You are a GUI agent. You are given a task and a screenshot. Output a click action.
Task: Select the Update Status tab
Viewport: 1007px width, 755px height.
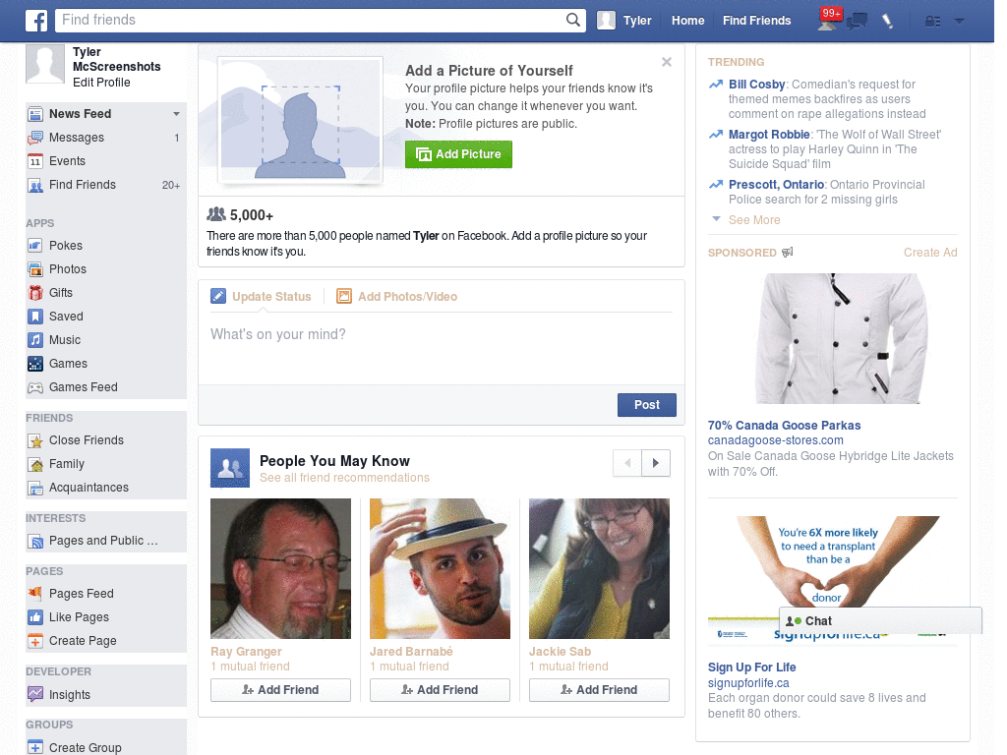coord(261,297)
